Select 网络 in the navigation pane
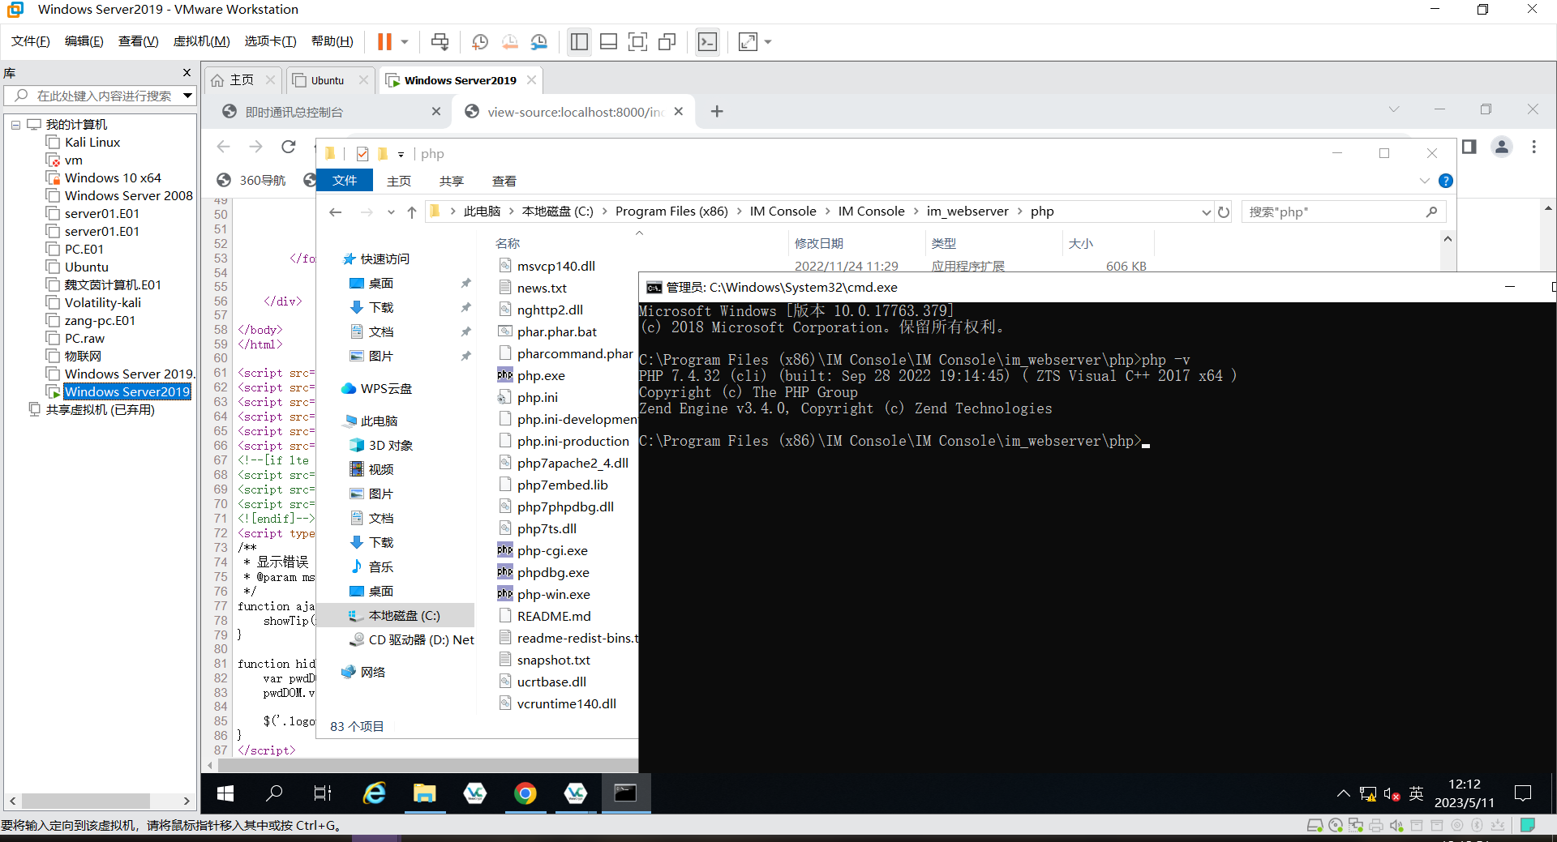1557x842 pixels. (363, 673)
